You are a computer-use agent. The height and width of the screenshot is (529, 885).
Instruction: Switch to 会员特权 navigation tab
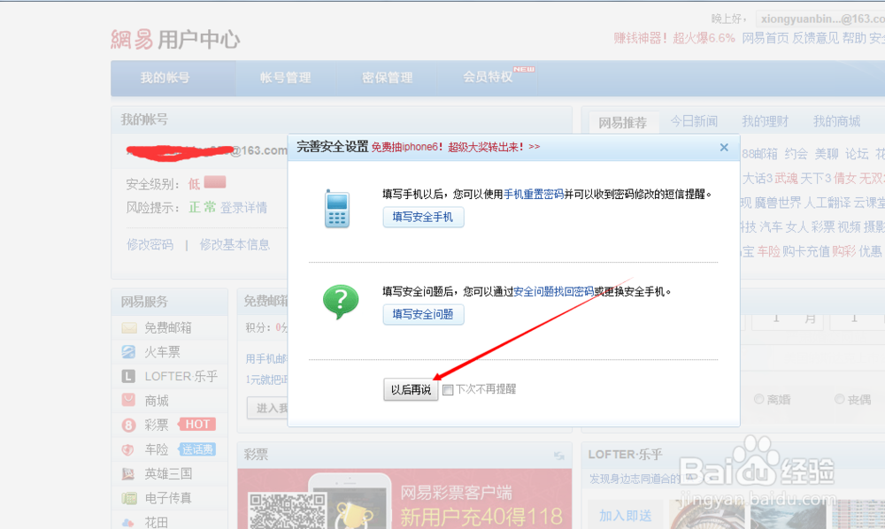[x=488, y=77]
